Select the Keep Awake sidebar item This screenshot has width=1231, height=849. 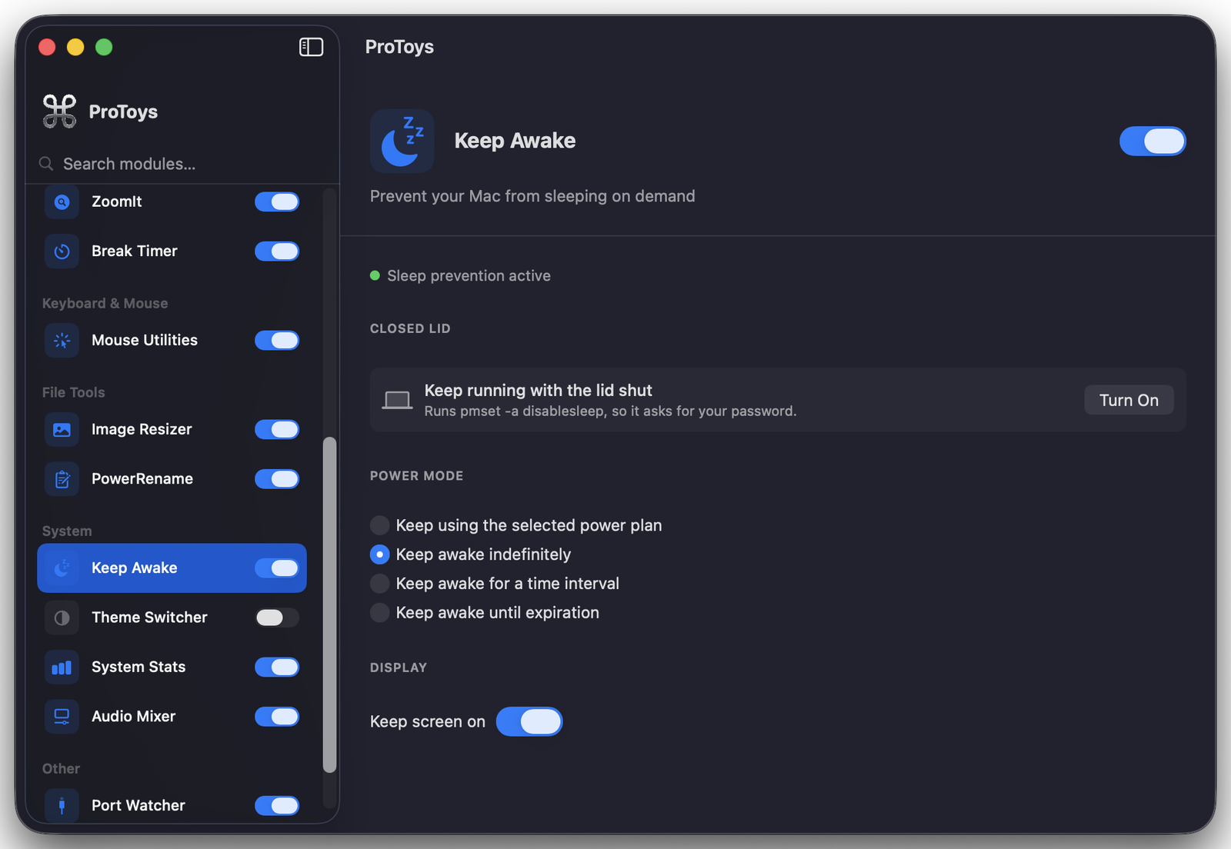click(172, 568)
